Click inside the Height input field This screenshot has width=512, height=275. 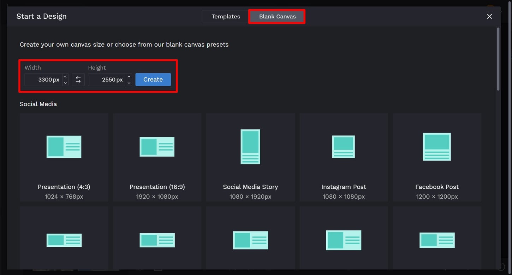(x=109, y=80)
